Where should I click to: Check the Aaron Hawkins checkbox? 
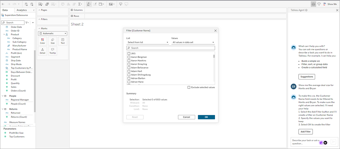pos(129,61)
